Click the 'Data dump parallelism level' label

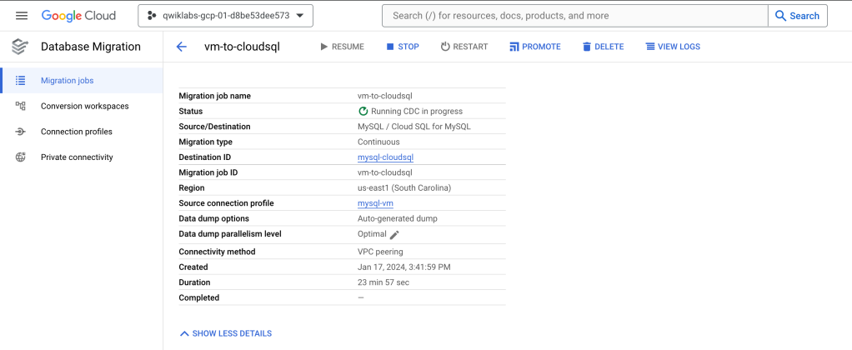tap(230, 234)
